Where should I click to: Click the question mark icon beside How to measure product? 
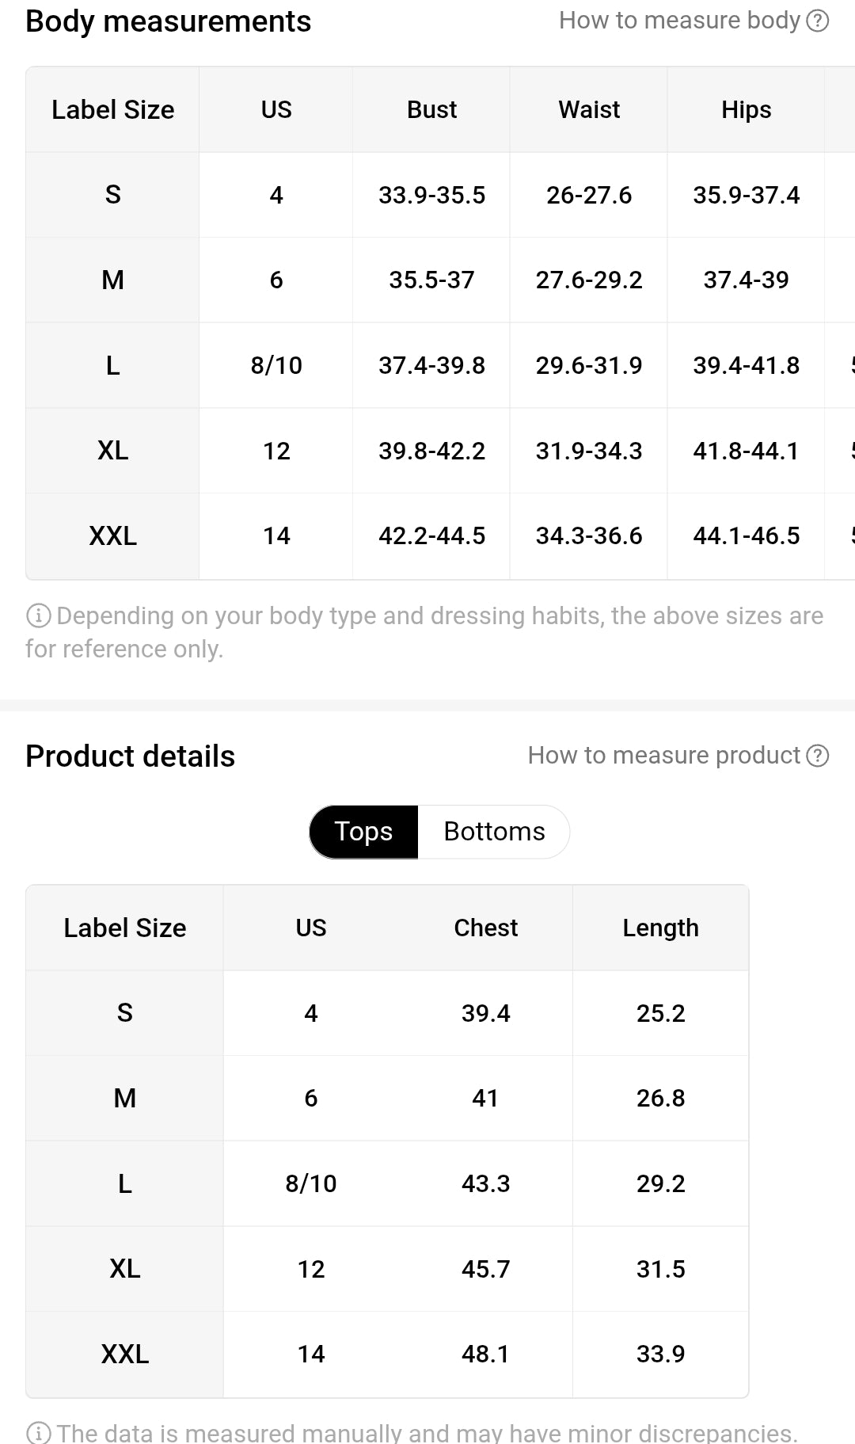click(x=818, y=756)
